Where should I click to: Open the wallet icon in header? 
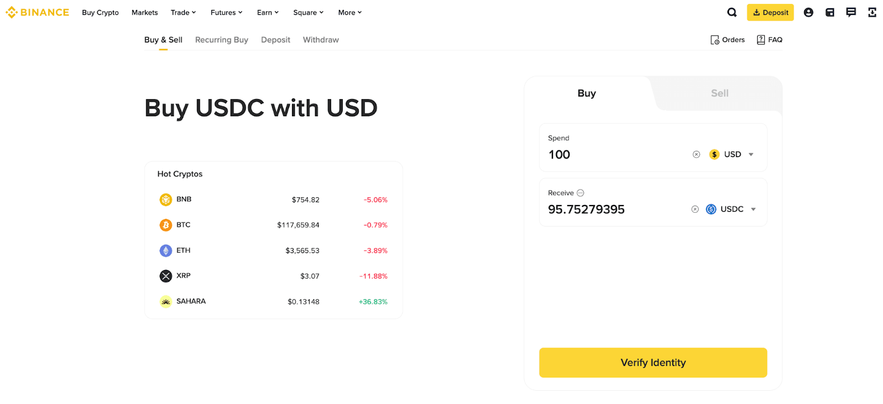(829, 13)
